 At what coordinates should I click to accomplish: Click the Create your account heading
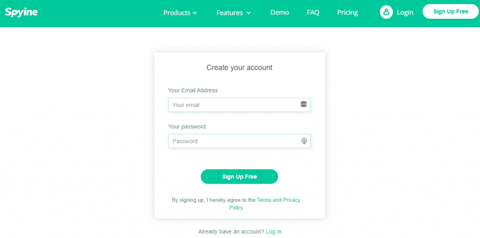(x=239, y=67)
